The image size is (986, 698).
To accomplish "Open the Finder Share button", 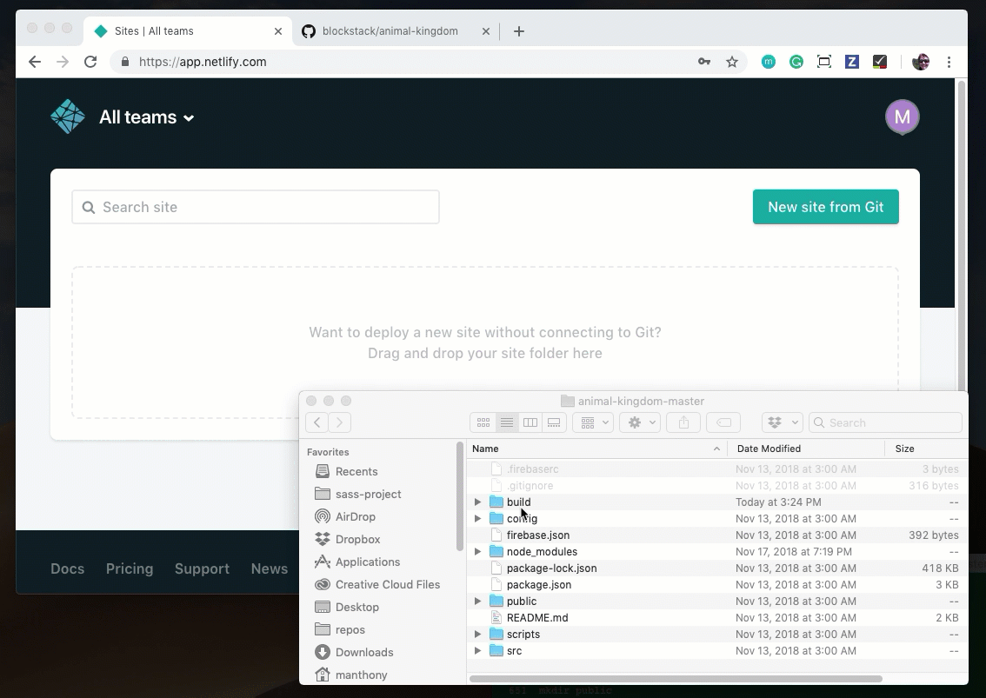I will 683,422.
